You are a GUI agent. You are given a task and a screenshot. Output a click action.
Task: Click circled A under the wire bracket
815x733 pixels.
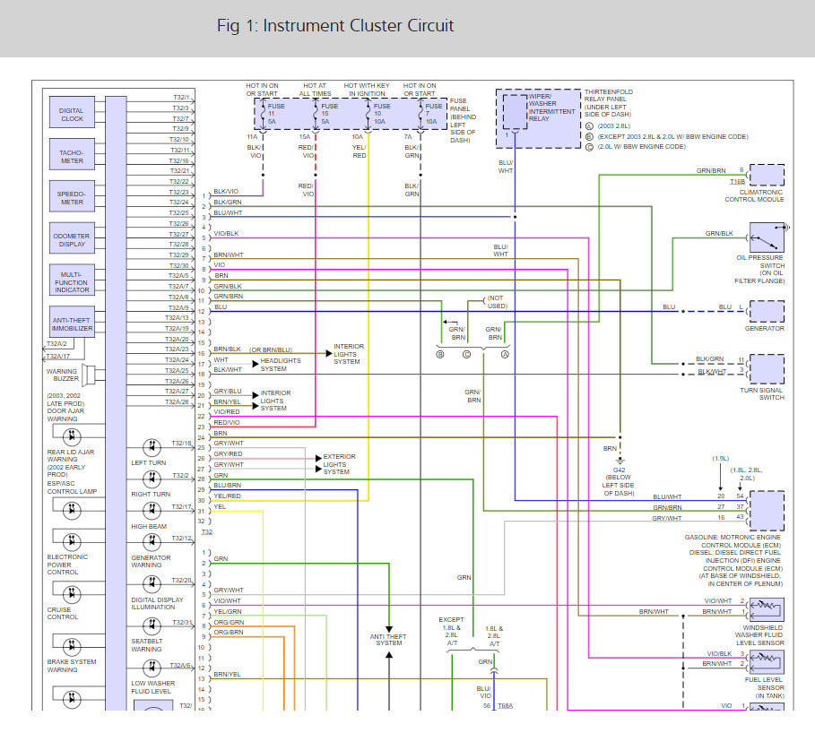[505, 355]
